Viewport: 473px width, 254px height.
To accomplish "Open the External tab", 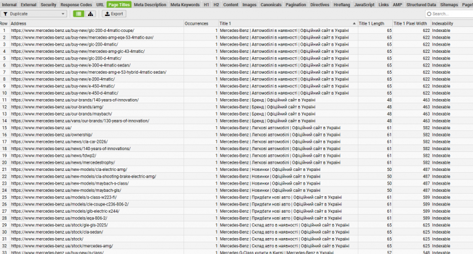I will (x=29, y=5).
